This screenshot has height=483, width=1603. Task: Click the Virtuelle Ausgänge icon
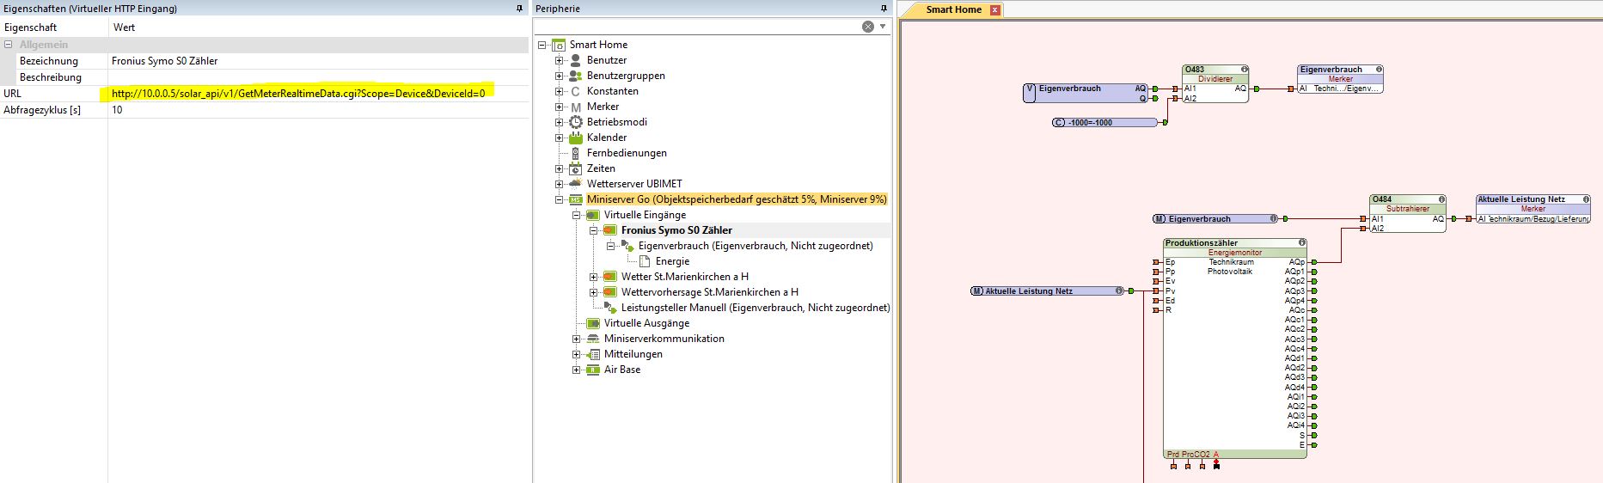pyautogui.click(x=593, y=323)
